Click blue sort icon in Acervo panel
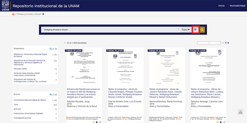The height and width of the screenshot is (123, 247). pyautogui.click(x=56, y=95)
